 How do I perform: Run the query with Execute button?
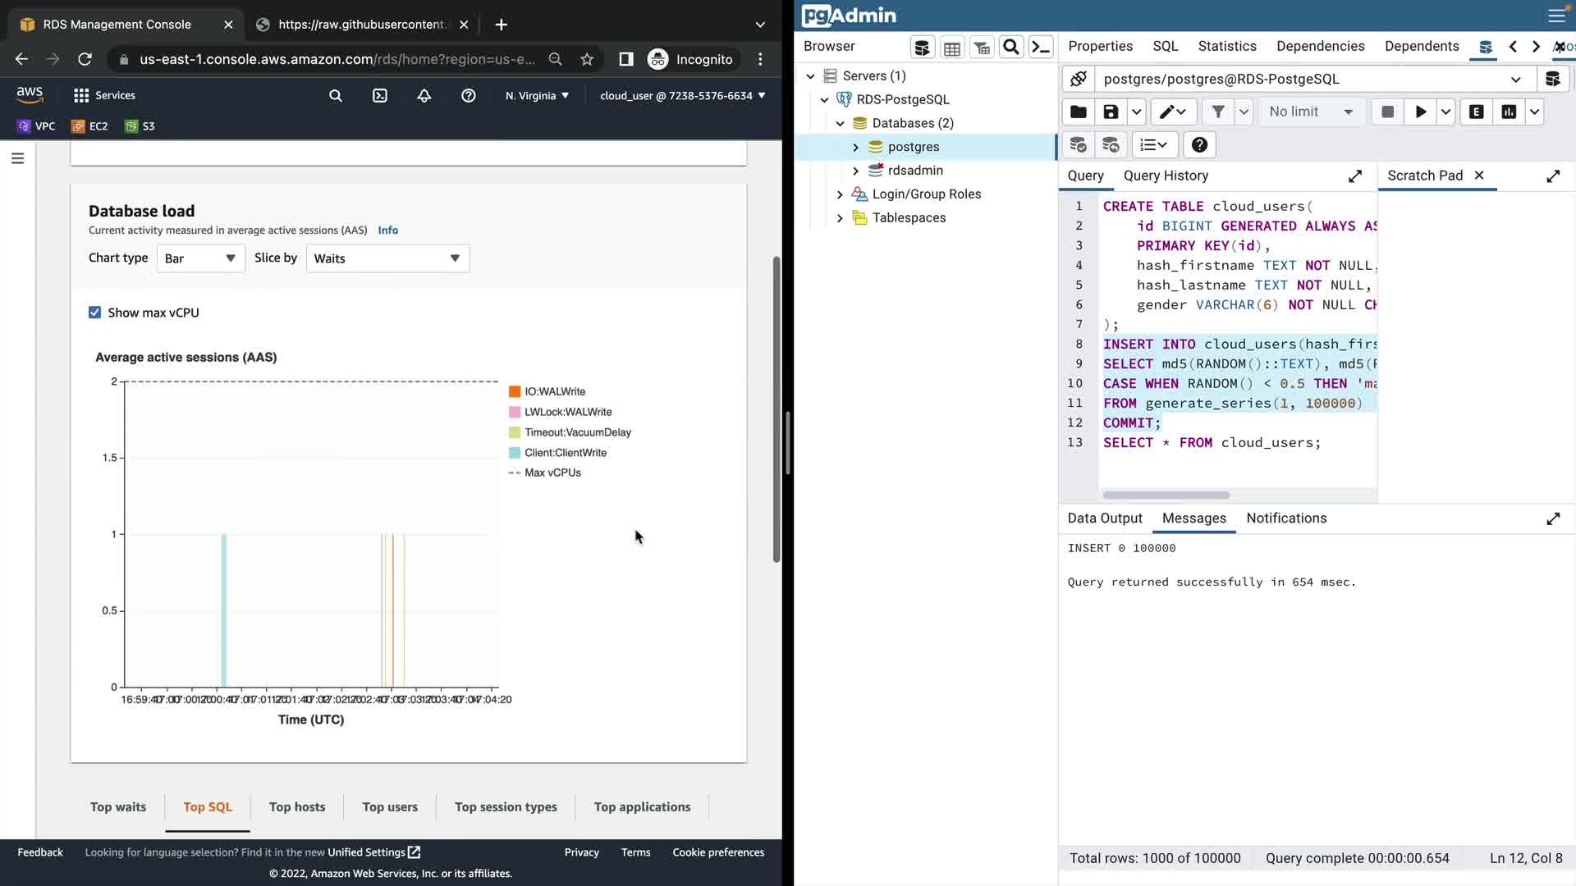click(1420, 112)
